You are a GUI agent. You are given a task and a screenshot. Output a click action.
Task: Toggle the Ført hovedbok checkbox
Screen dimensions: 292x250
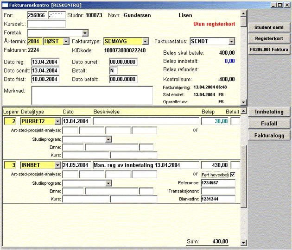tap(233, 175)
